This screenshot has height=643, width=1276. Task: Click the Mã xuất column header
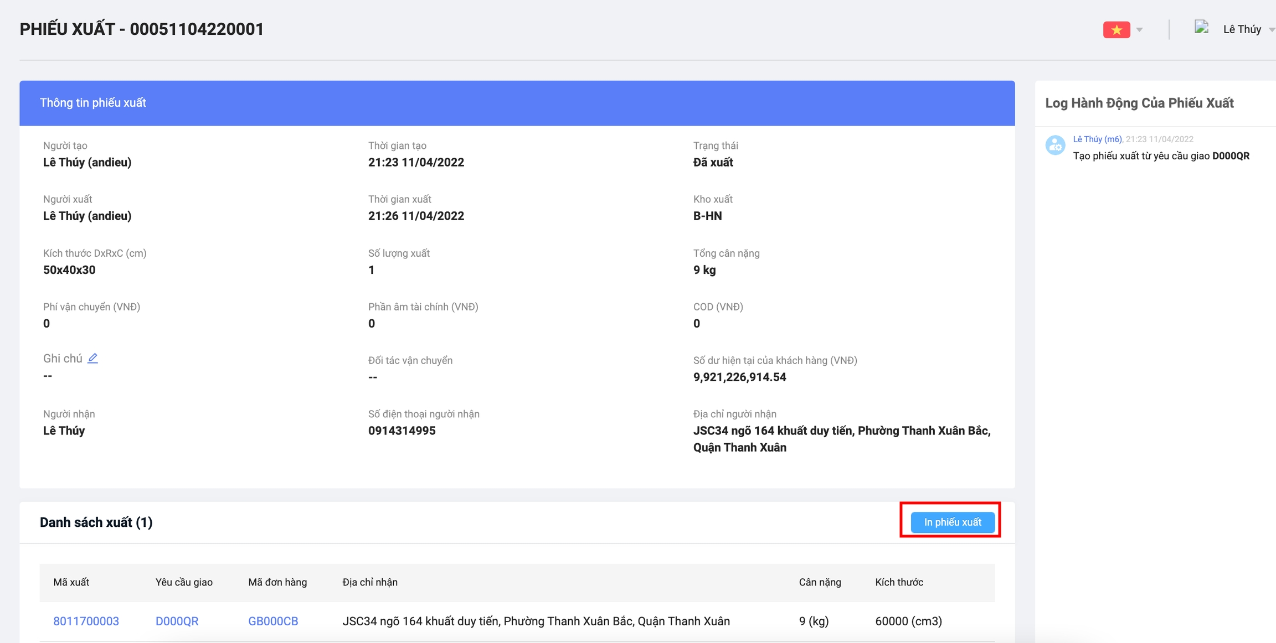[x=71, y=582]
